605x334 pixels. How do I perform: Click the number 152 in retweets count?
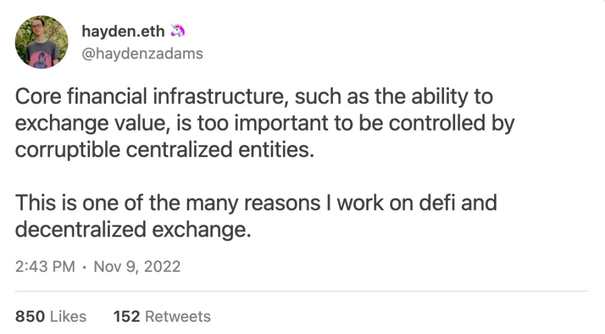click(x=127, y=317)
